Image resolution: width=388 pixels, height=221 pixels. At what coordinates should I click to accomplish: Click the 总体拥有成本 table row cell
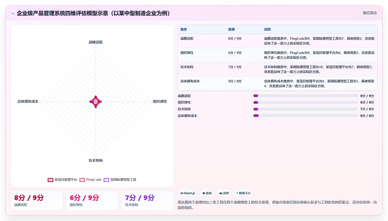(x=190, y=81)
